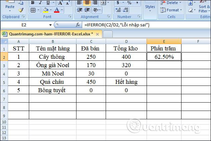Toggle Center alignment
Screen dimensions: 211x141
pos(87,3)
